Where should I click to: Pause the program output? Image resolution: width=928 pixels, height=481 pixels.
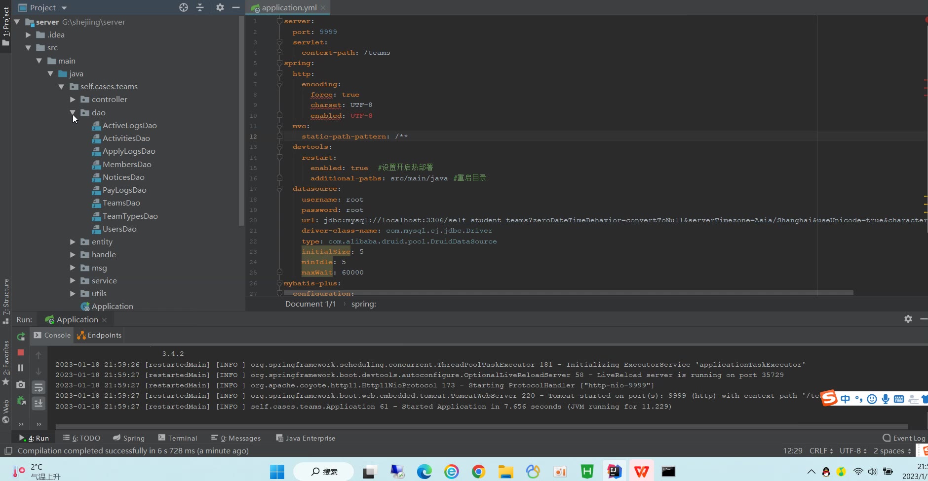point(21,368)
